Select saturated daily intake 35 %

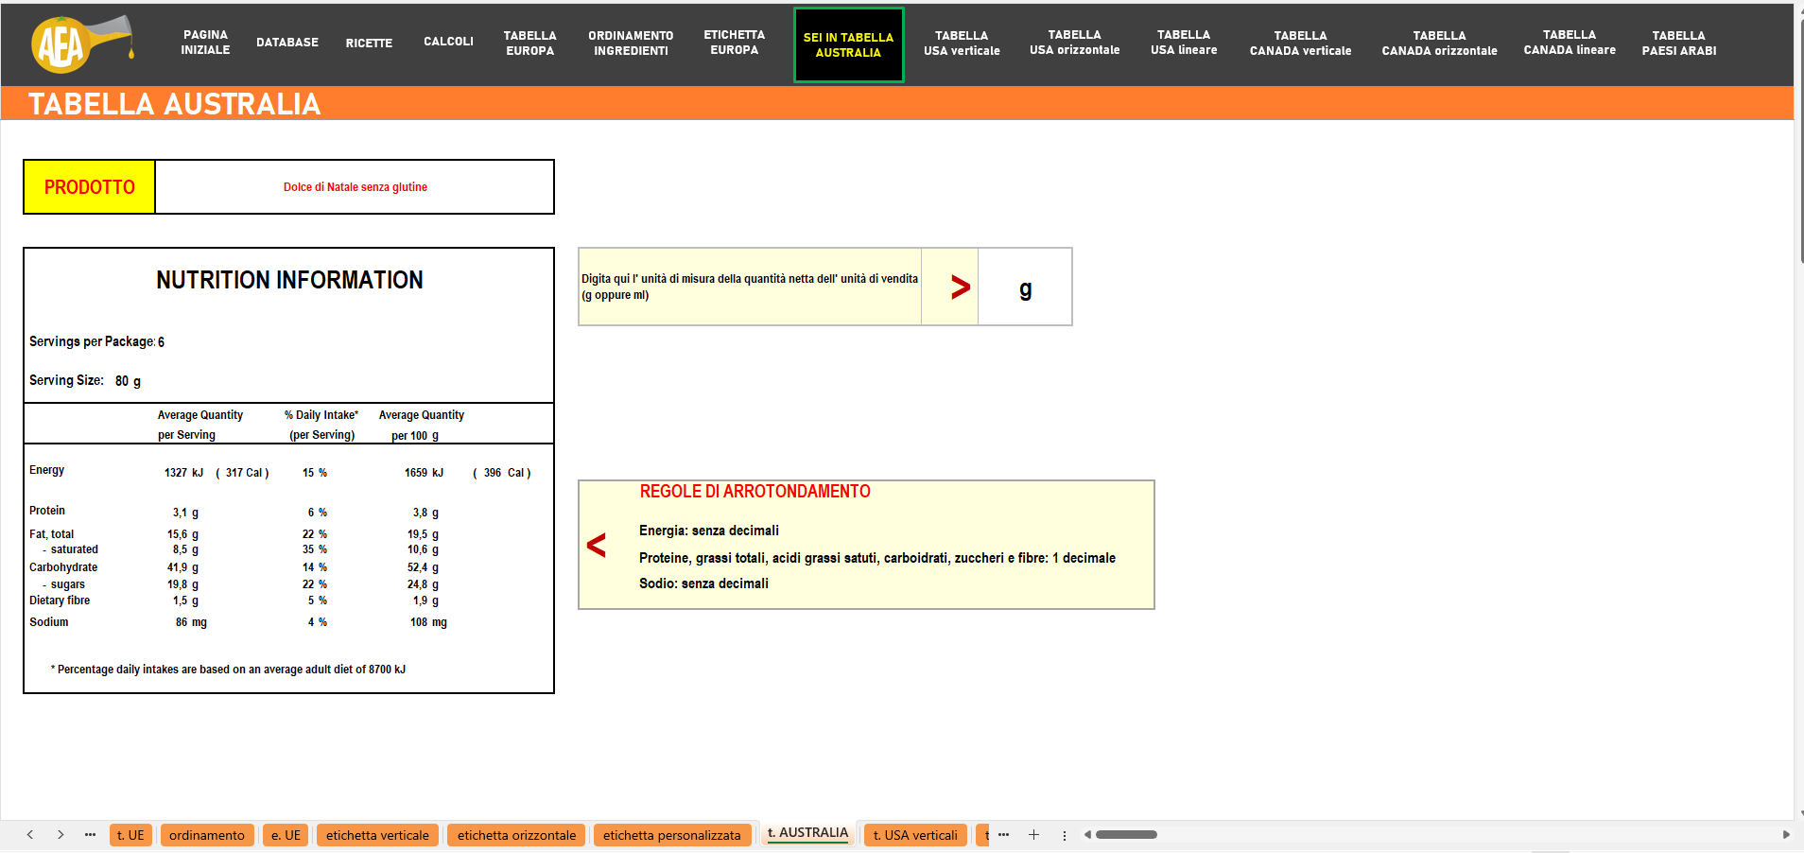pyautogui.click(x=315, y=549)
